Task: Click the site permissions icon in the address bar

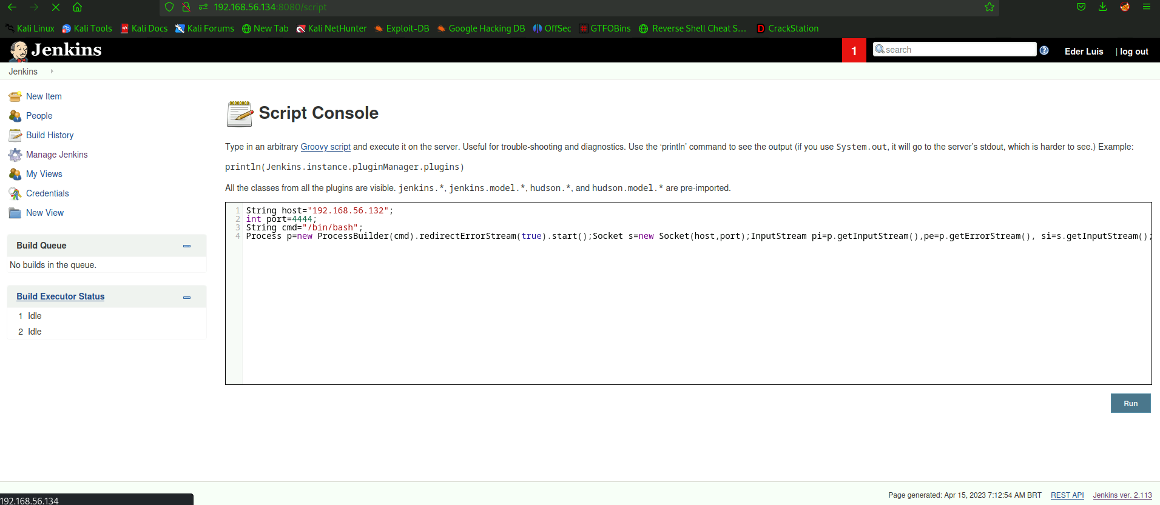Action: coord(203,7)
